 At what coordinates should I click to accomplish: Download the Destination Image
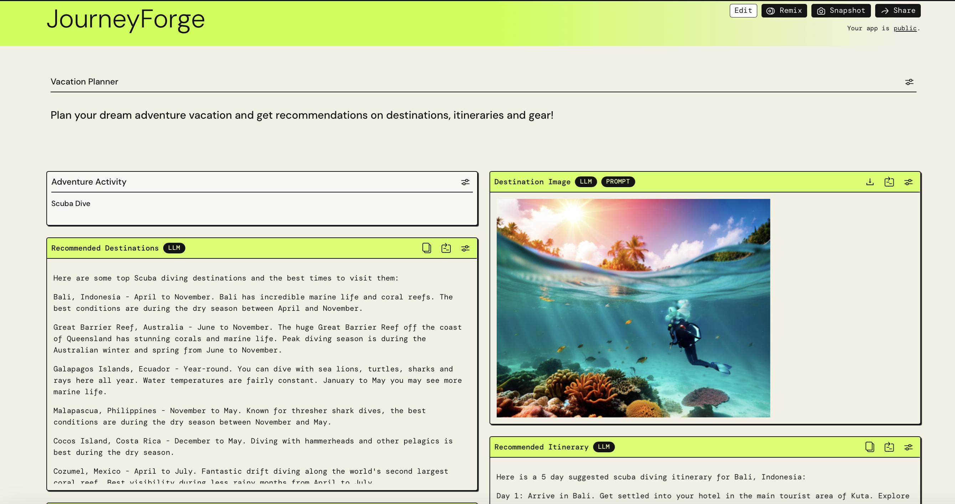coord(870,182)
